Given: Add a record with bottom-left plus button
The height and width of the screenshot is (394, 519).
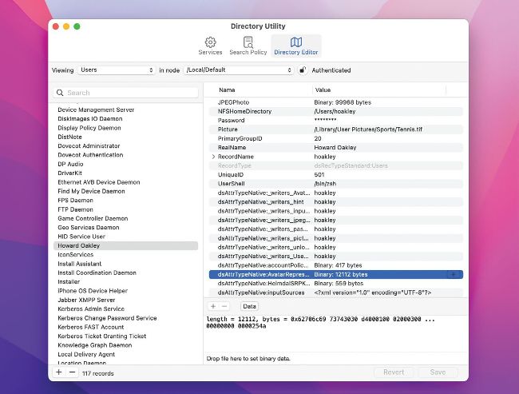Looking at the screenshot, I should click(58, 372).
